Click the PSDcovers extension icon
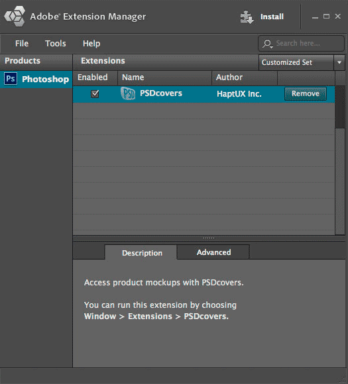 [128, 93]
